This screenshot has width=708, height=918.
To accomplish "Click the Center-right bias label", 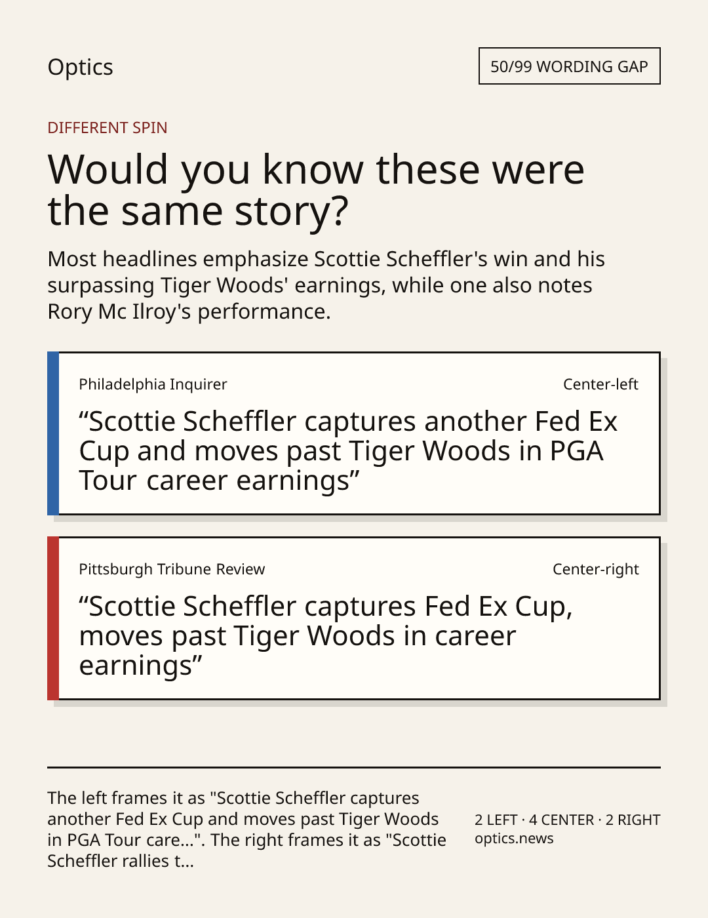I will pos(595,569).
